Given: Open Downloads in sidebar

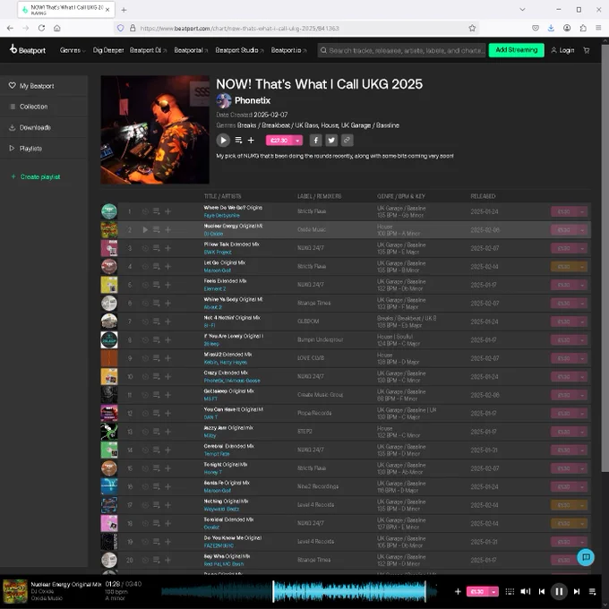Looking at the screenshot, I should [44, 127].
